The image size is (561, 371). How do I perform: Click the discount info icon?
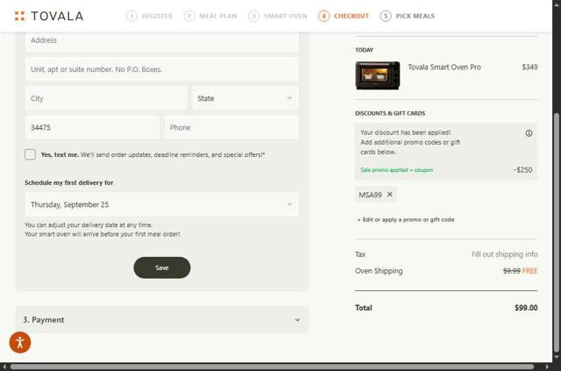coord(529,133)
